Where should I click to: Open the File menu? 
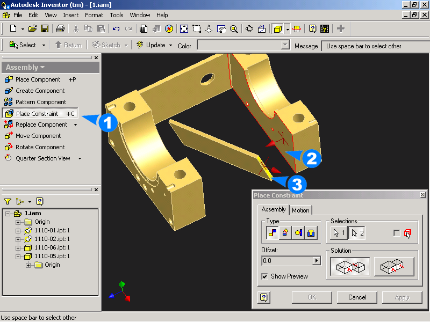tap(18, 15)
